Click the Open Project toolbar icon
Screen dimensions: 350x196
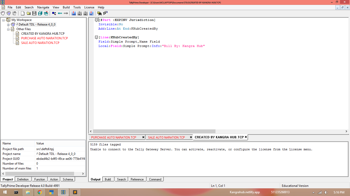(9, 13)
